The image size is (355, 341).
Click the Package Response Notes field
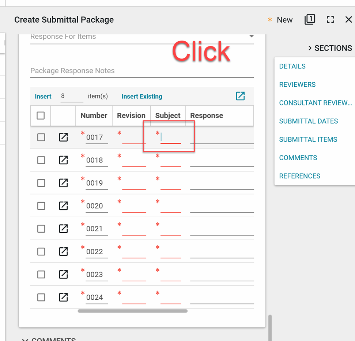[x=142, y=71]
